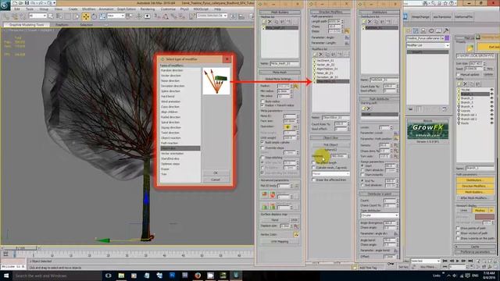Switch to Graphite Modeling Tools tab
Image resolution: width=500 pixels, height=281 pixels.
(x=27, y=24)
